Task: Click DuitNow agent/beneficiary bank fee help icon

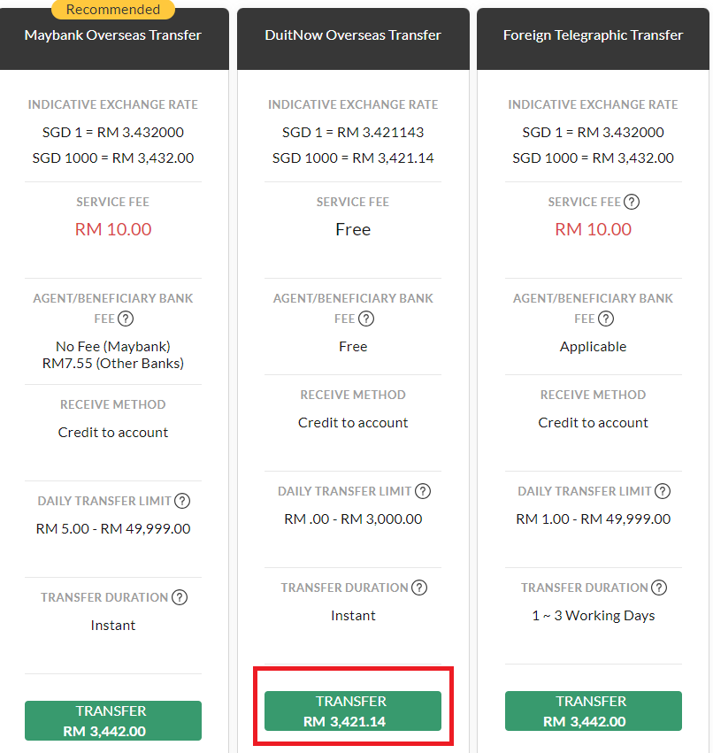Action: (366, 319)
